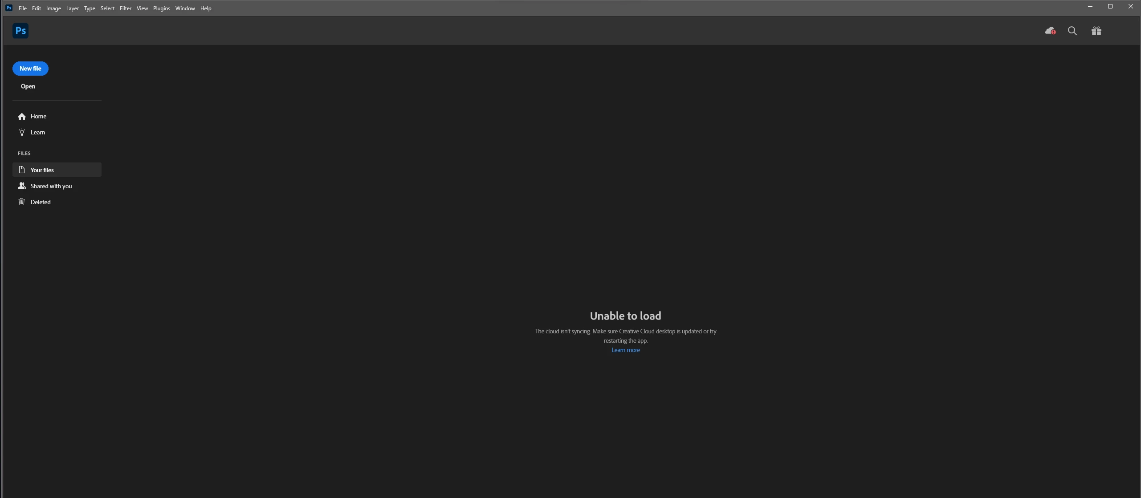Click the Photoshop title bar icon
This screenshot has height=498, width=1141.
point(8,8)
